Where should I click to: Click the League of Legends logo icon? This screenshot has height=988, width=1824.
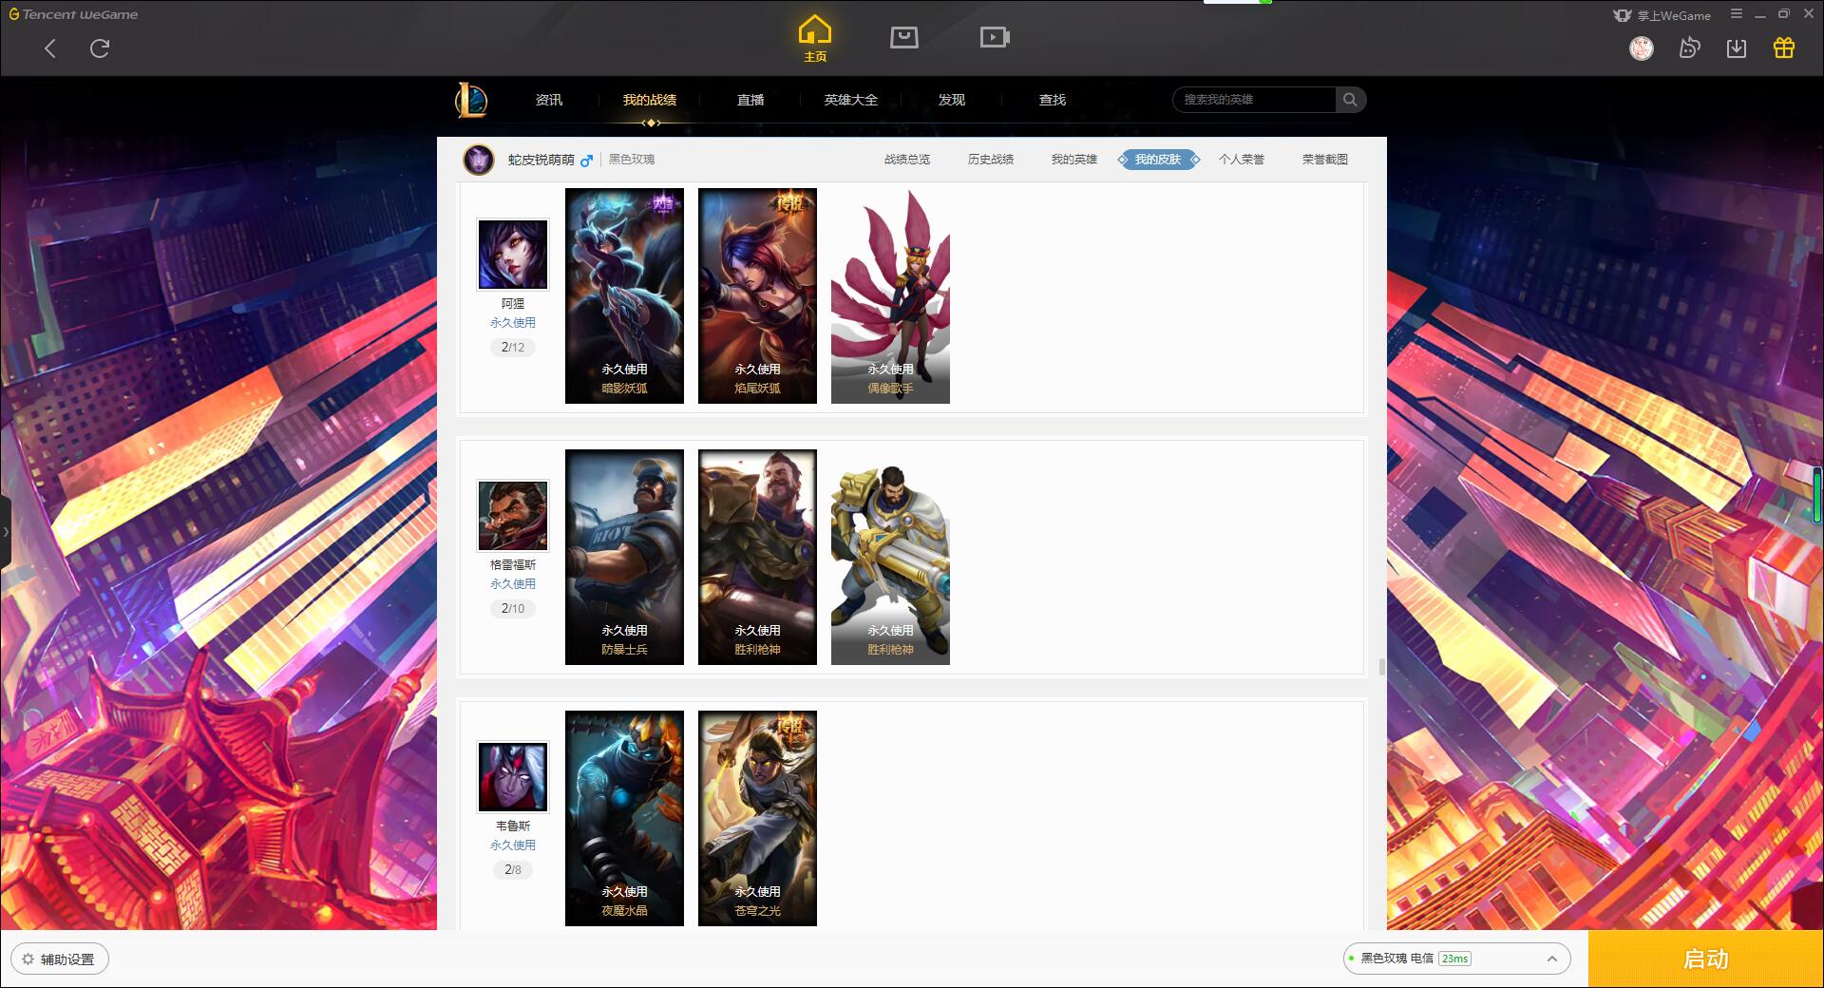click(471, 100)
